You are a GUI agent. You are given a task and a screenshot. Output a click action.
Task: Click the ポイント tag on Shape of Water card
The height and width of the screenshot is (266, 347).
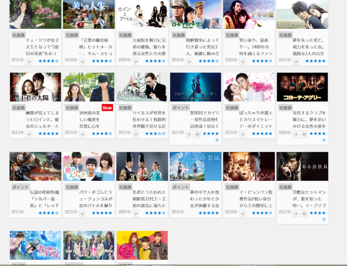pyautogui.click(x=180, y=108)
